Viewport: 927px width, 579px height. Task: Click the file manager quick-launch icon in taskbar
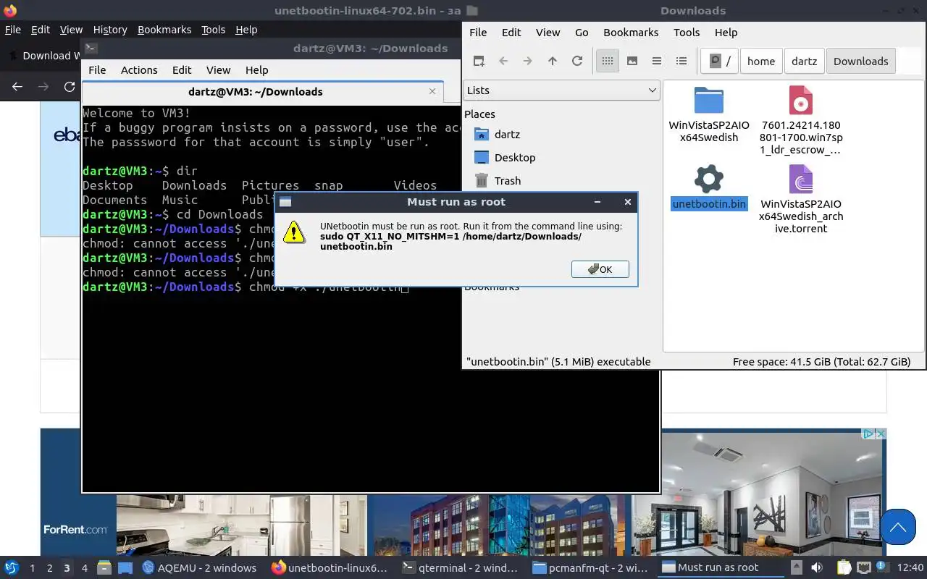tap(104, 568)
